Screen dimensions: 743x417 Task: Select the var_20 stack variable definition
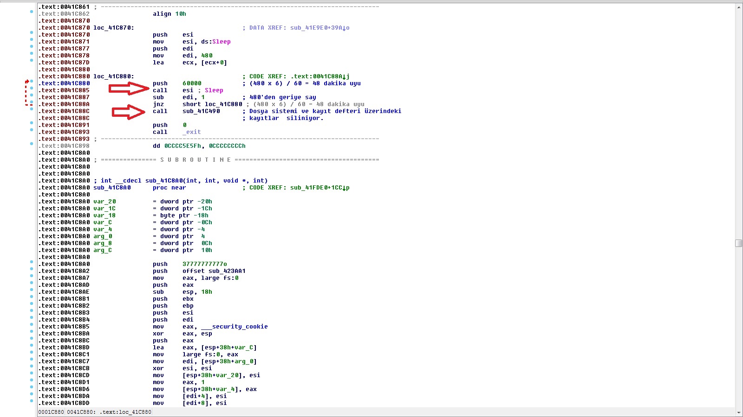pos(153,202)
